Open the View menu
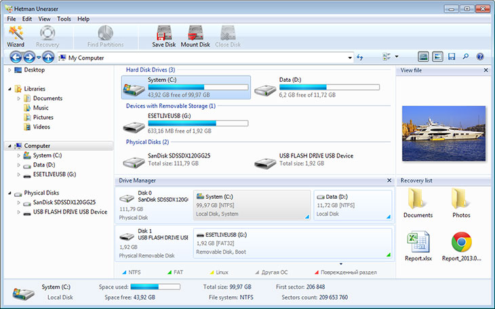This screenshot has width=495, height=309. pyautogui.click(x=45, y=19)
